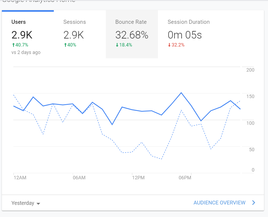
Task: Open the Bounce Rate metric tab
Action: click(x=131, y=22)
